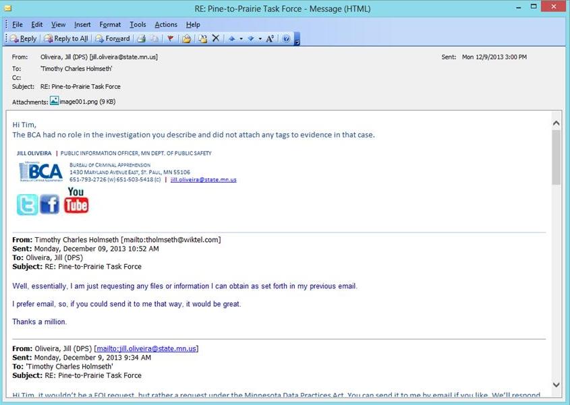Open the YouTube icon in signature
Image resolution: width=570 pixels, height=405 pixels.
click(76, 201)
